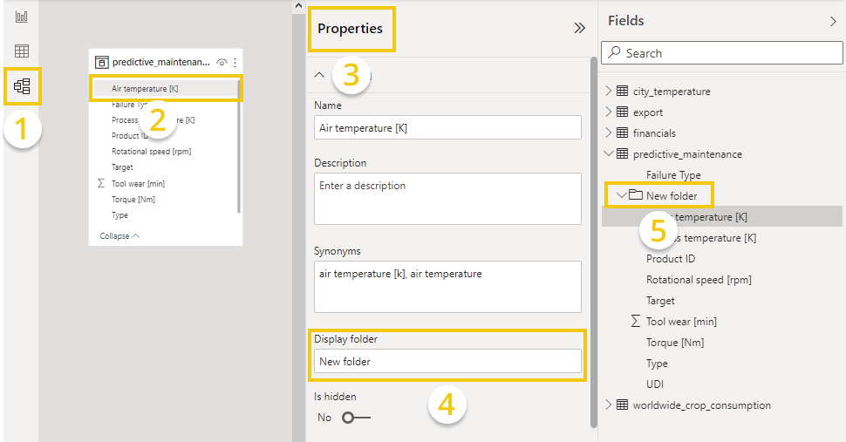The image size is (846, 442).
Task: Toggle the Is hidden switch
Action: coord(355,418)
